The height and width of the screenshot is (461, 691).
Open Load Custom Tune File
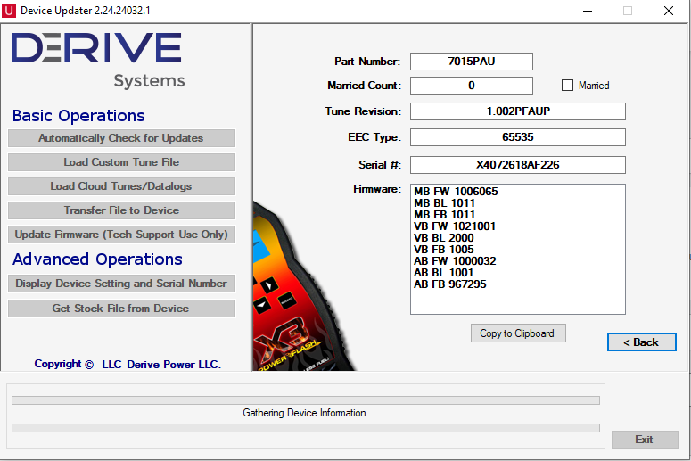point(121,162)
